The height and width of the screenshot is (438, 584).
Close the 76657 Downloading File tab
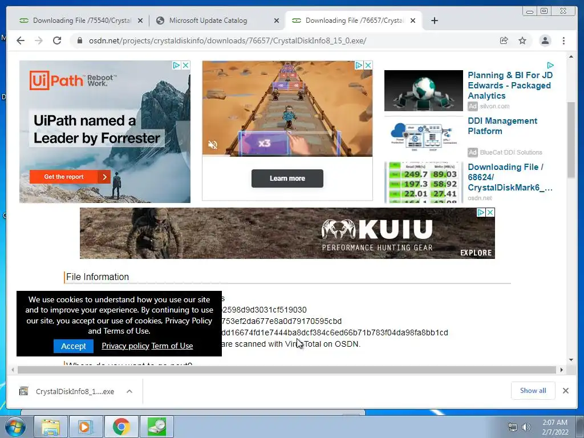tap(413, 21)
